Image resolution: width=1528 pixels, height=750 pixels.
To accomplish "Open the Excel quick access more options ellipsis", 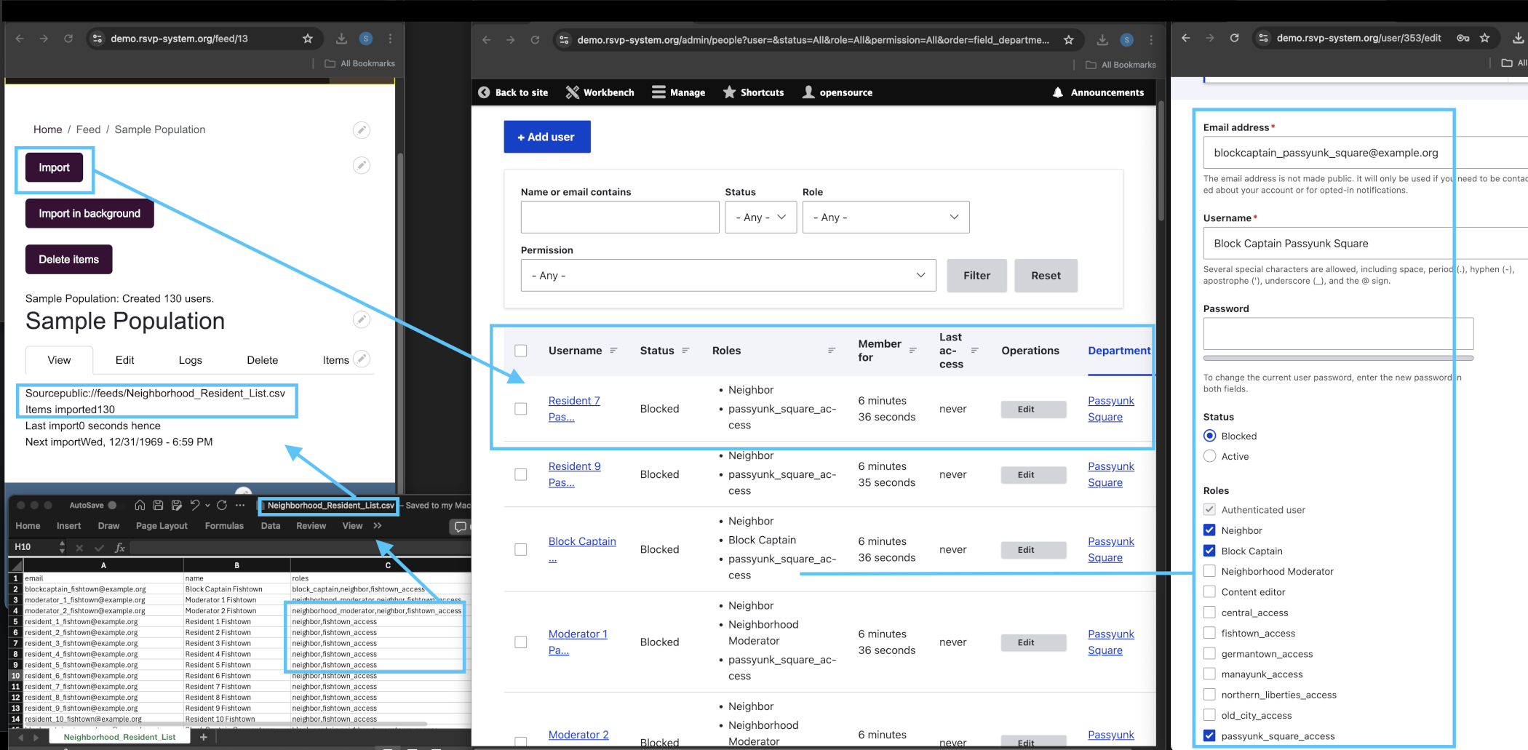I will [240, 505].
